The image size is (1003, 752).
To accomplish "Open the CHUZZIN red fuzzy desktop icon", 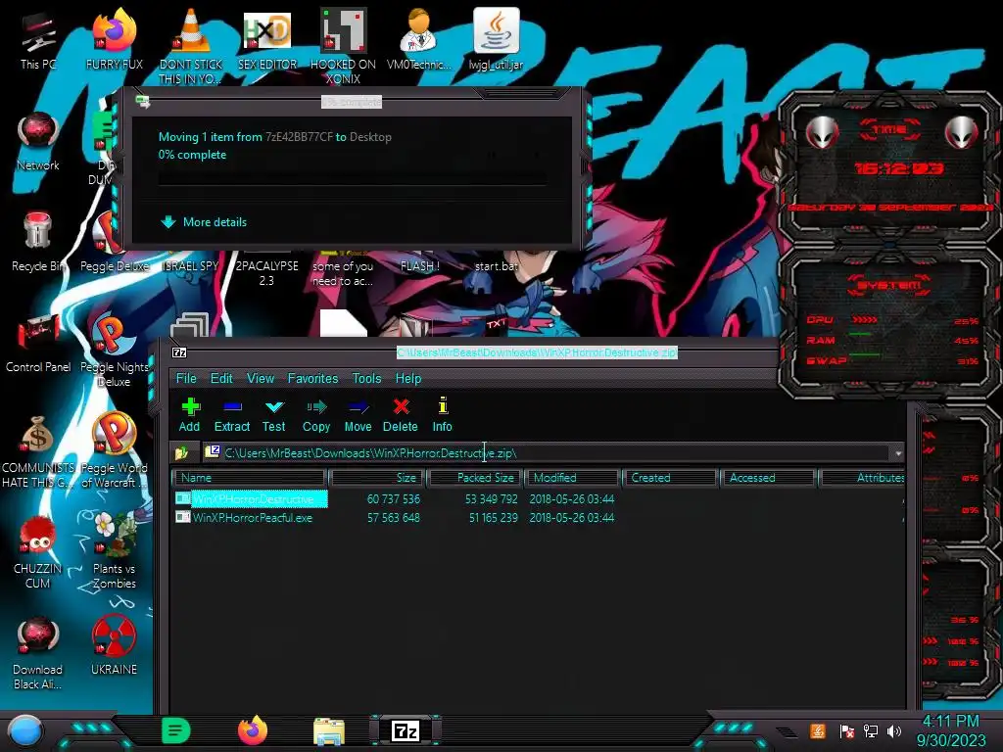I will tap(38, 551).
